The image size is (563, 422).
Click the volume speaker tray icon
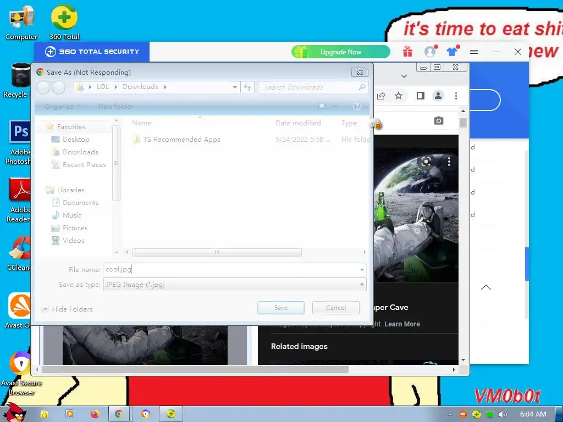[x=503, y=414]
